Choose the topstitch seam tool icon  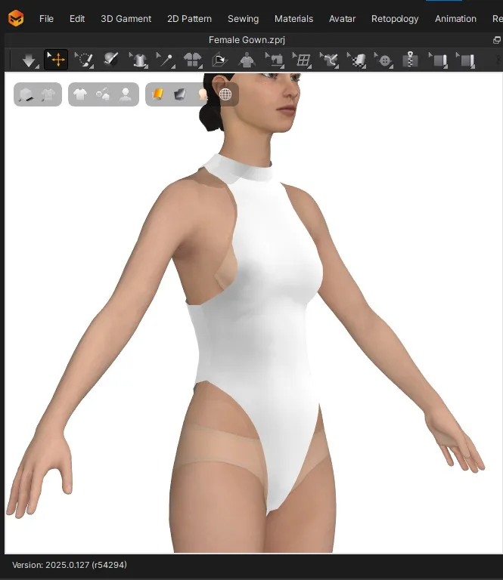coord(329,60)
